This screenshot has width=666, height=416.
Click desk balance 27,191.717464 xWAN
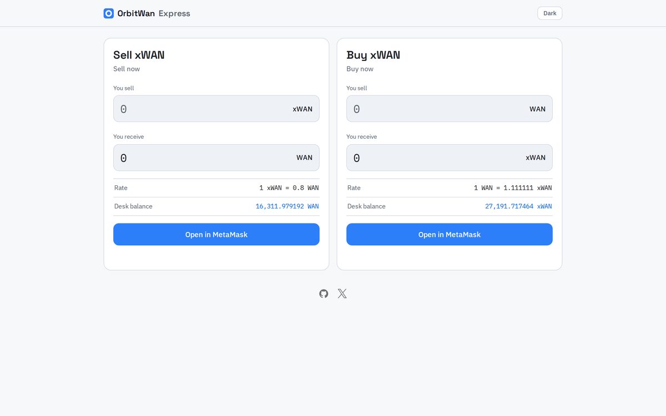518,206
